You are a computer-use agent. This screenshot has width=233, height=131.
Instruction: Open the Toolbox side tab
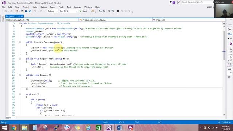coord(3,18)
